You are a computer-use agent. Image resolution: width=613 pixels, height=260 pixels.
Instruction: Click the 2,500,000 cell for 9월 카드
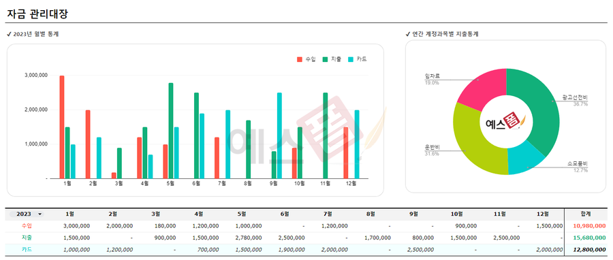tap(420, 250)
